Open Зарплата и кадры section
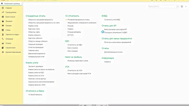189x106 pixels. coord(12,35)
